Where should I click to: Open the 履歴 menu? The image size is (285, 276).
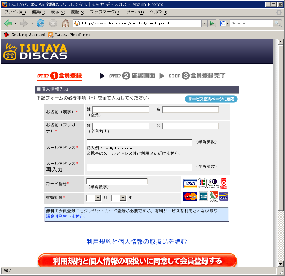pos(77,12)
